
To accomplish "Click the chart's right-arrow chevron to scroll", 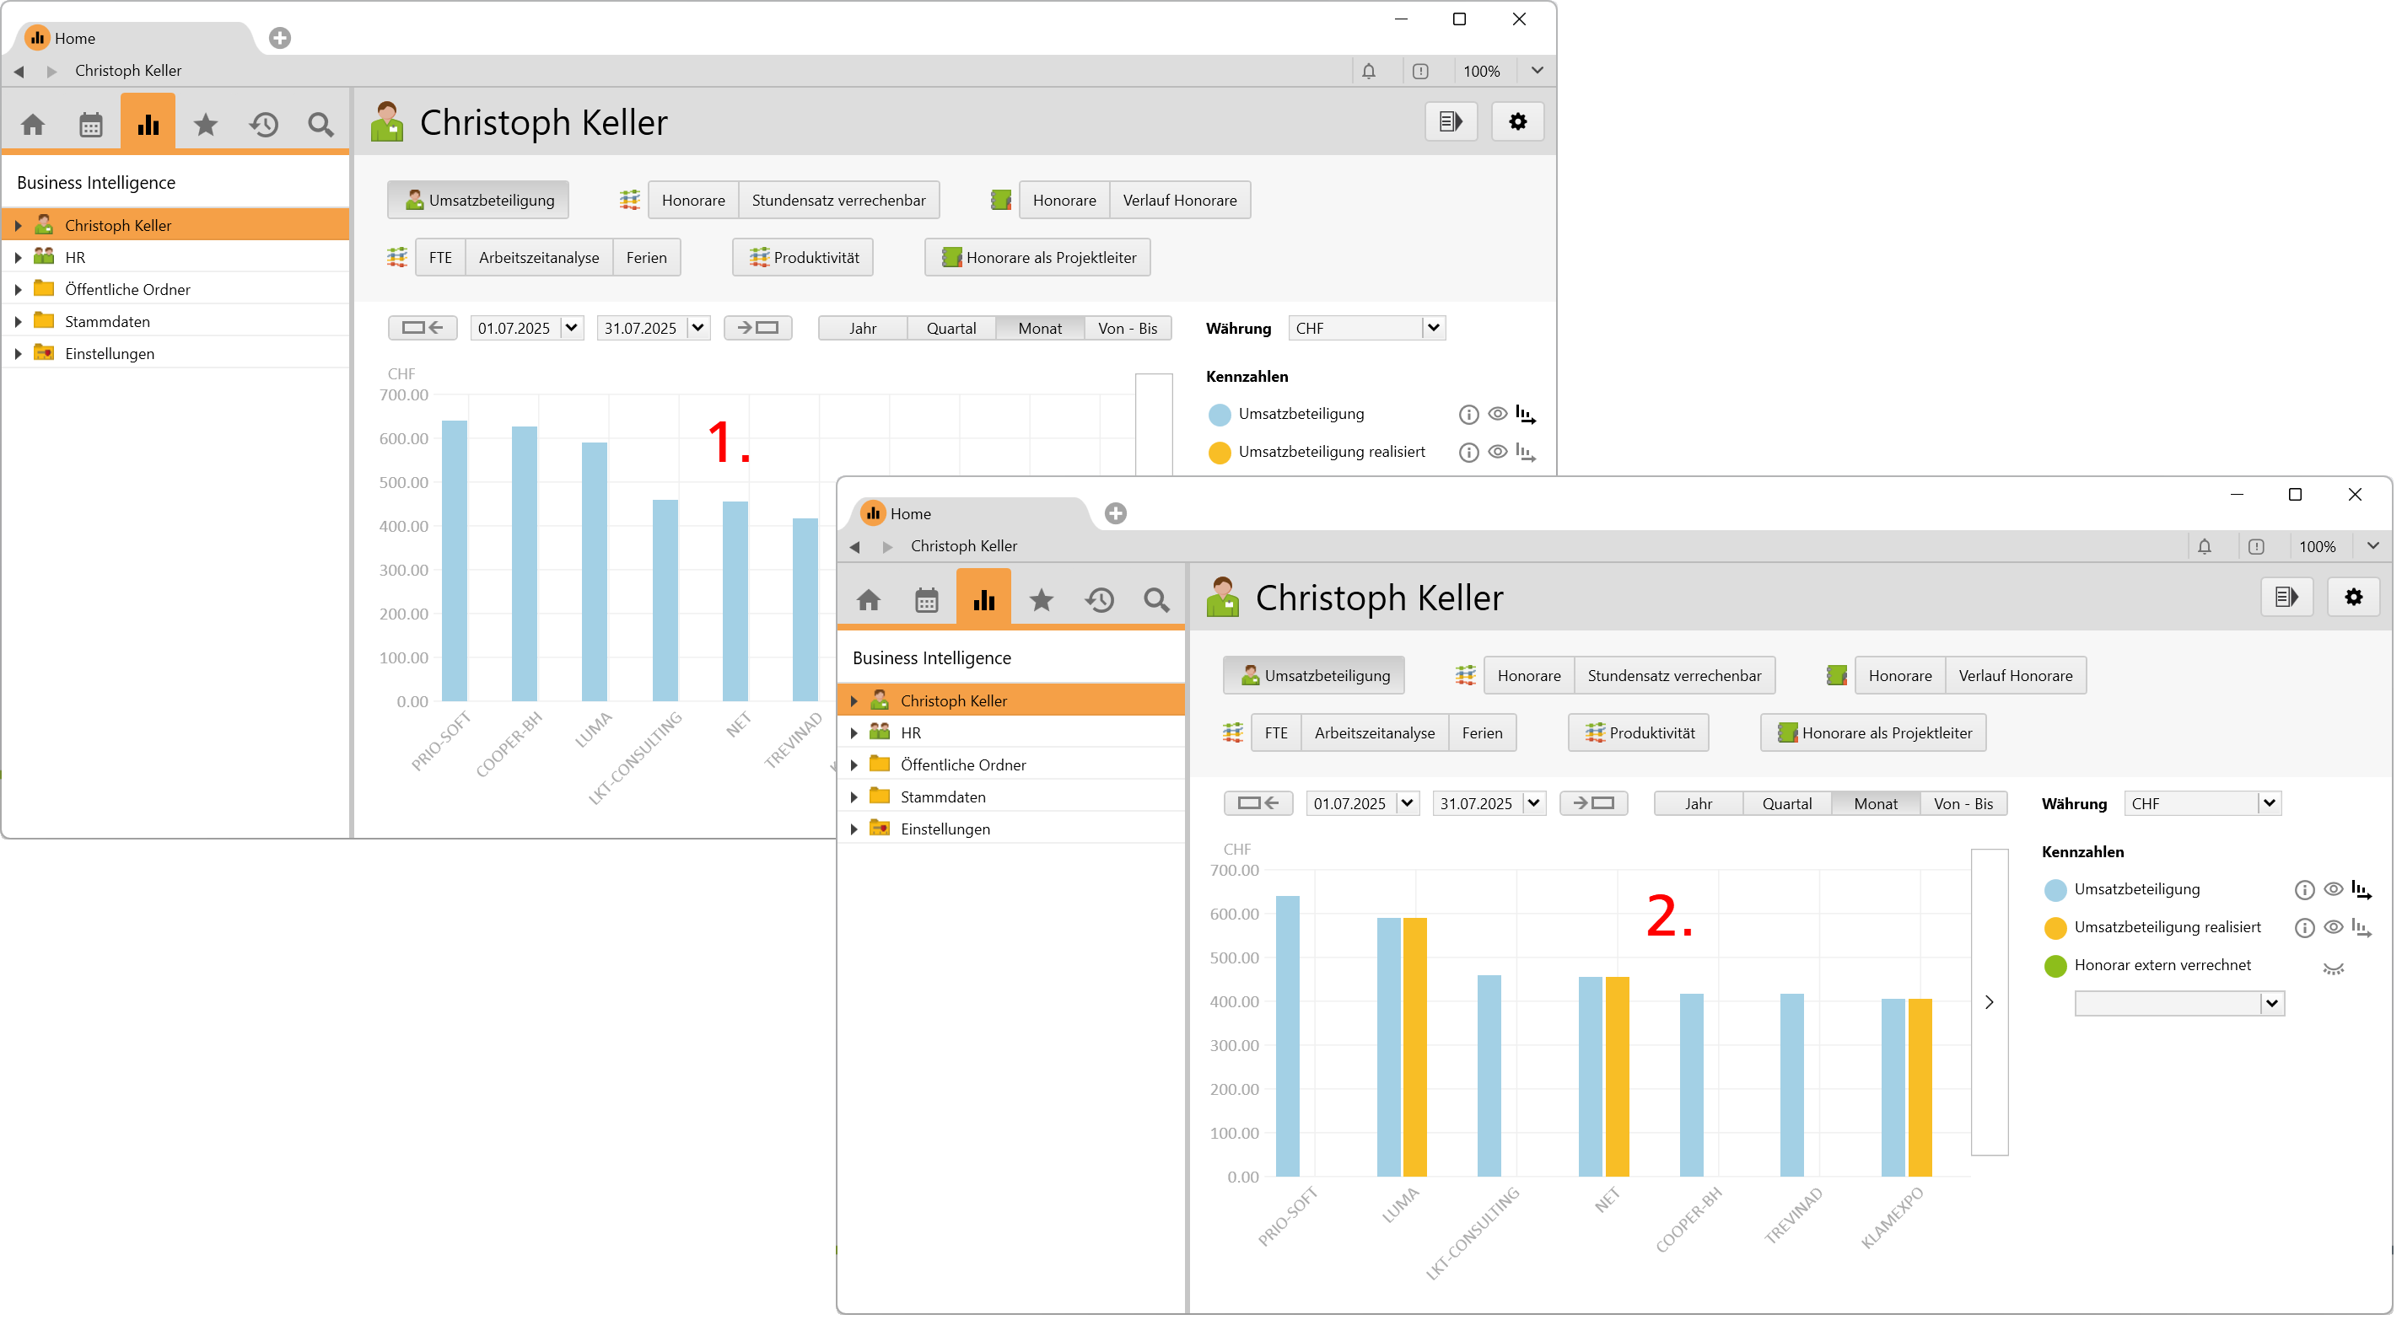I will [1989, 1004].
